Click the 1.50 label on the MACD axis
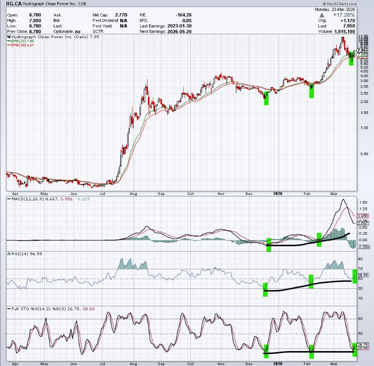This screenshot has height=366, width=374. pyautogui.click(x=363, y=202)
